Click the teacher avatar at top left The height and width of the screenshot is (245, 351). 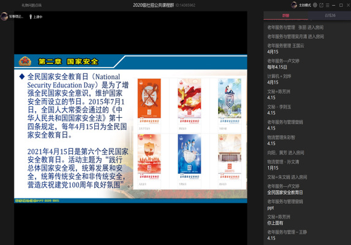(4, 17)
